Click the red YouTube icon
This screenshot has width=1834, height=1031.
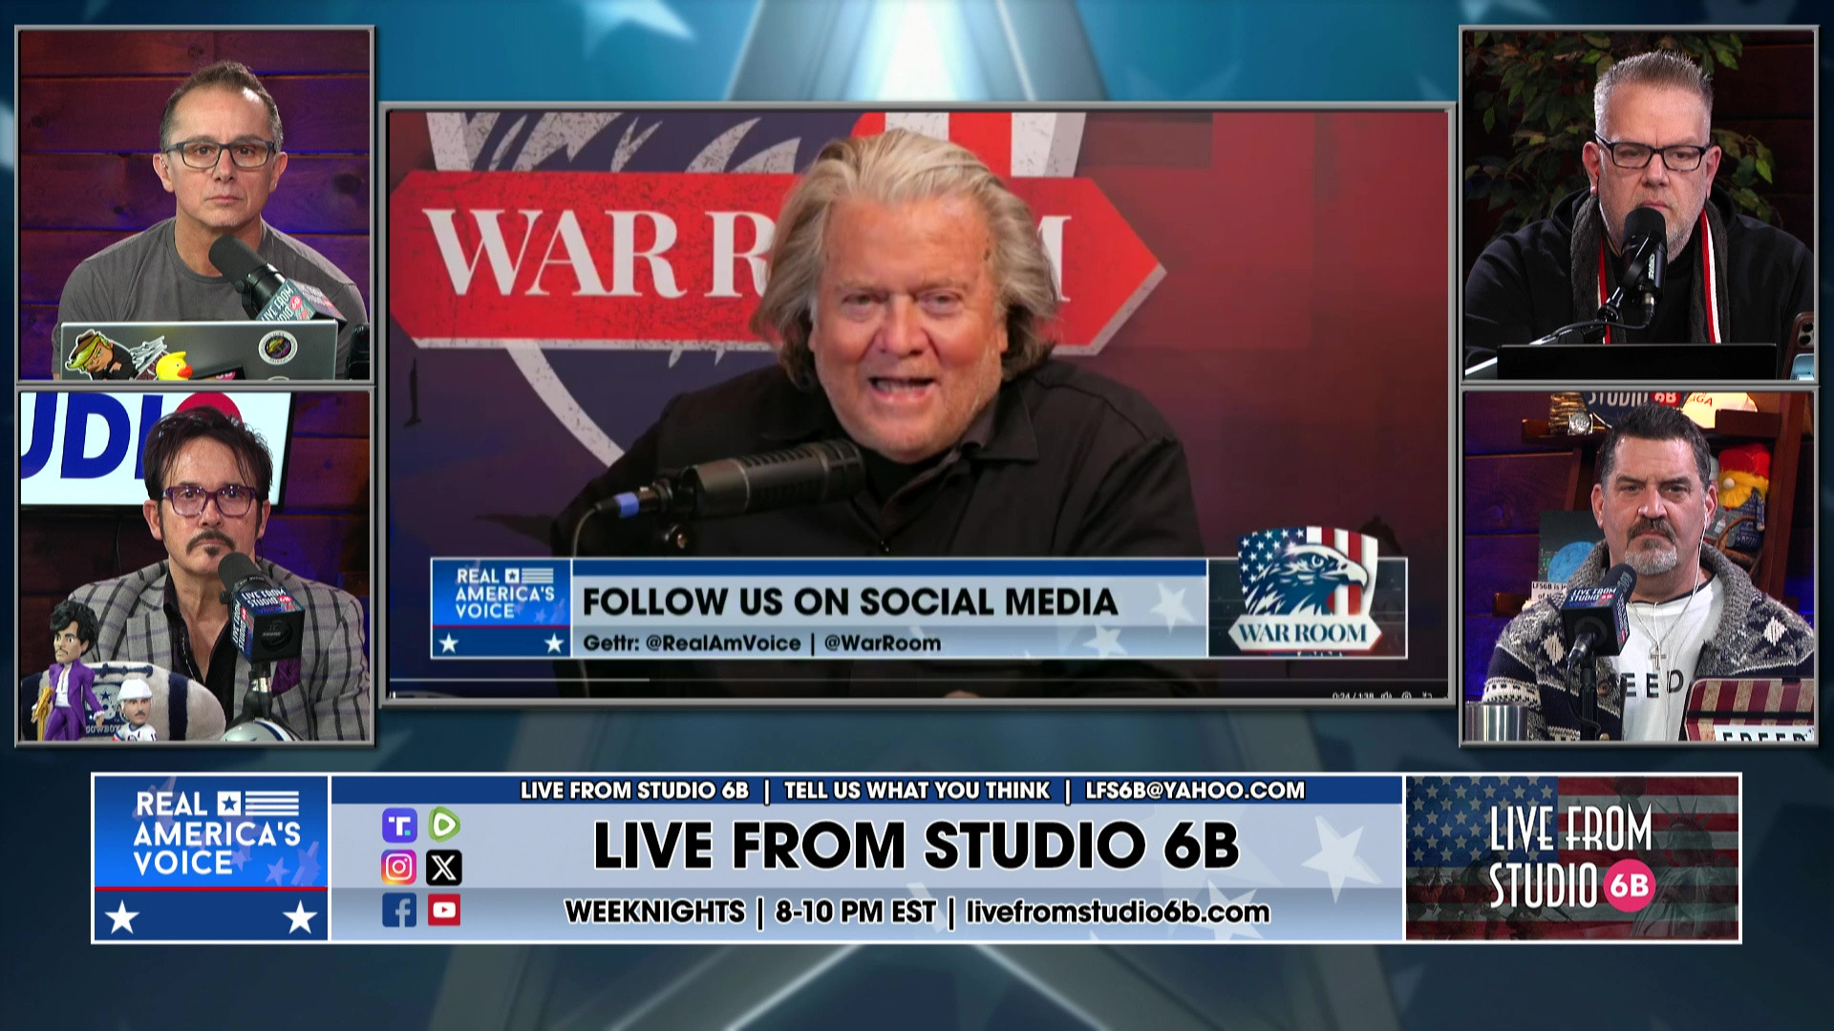[x=444, y=911]
